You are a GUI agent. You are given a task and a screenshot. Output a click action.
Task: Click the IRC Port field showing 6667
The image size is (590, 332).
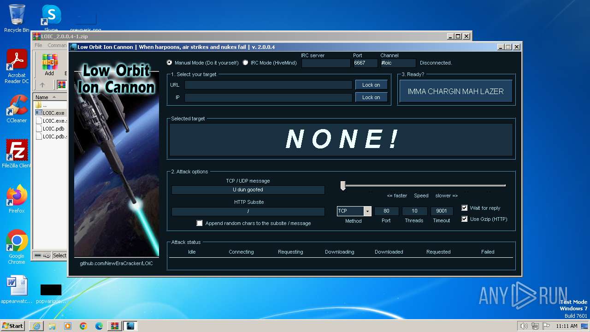[x=366, y=63]
